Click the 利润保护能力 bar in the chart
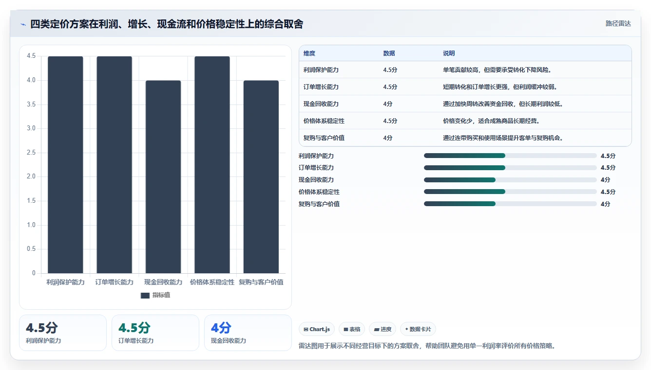Viewport: 651px width, 370px height. click(65, 165)
